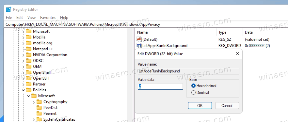Select the Peernet folder icon
This screenshot has width=288, height=122.
39,114
